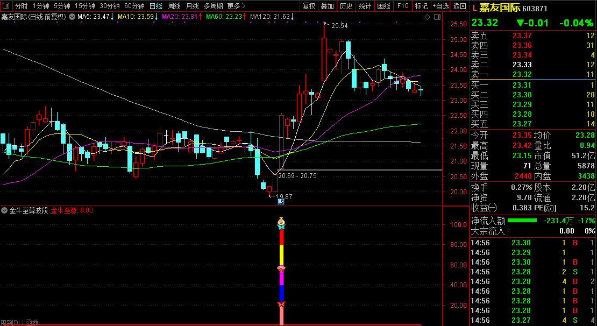
Task: Switch to the 周线 weekly tab
Action: coord(174,6)
